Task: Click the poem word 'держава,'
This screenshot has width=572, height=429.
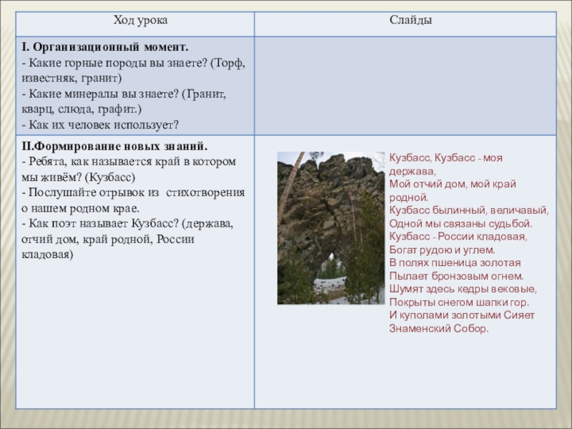Action: pos(413,171)
